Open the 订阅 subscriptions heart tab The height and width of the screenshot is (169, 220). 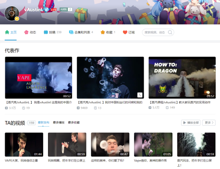[129, 32]
